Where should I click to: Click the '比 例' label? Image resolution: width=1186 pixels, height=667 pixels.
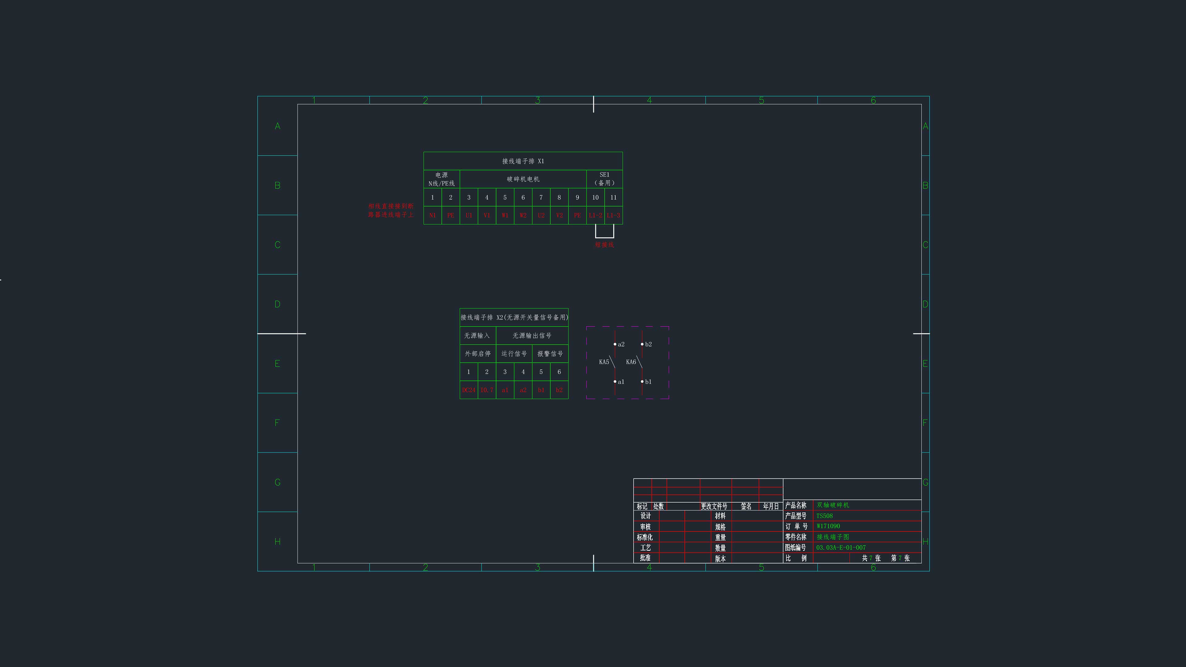(796, 558)
